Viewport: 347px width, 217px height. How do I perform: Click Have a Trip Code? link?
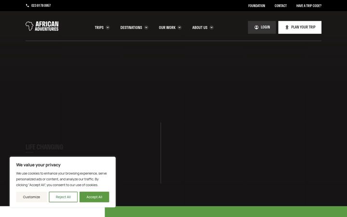pos(309,6)
